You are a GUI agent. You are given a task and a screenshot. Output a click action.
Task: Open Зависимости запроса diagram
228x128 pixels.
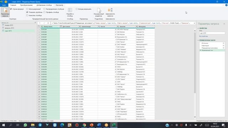(110, 12)
